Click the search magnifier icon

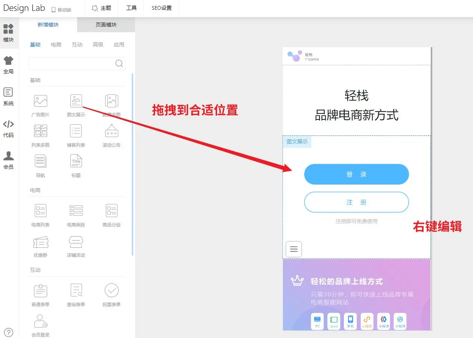click(119, 63)
